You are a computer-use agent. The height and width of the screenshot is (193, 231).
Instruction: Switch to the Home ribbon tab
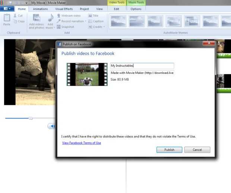tap(22, 9)
